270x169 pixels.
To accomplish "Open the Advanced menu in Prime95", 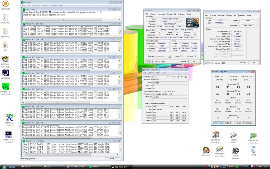I will click(x=36, y=5).
